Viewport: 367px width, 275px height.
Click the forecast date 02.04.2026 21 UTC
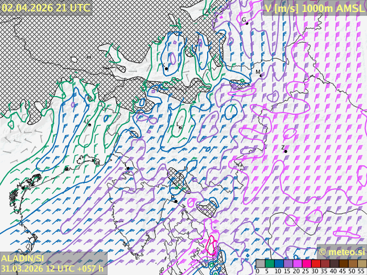point(46,7)
